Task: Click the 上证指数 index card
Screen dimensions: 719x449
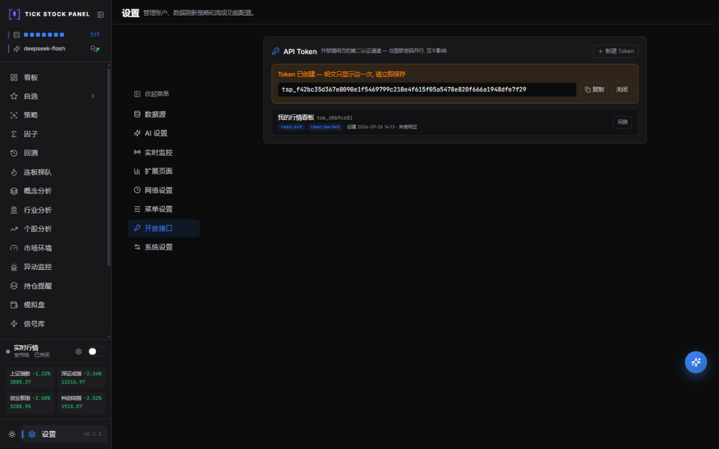Action: coord(30,378)
